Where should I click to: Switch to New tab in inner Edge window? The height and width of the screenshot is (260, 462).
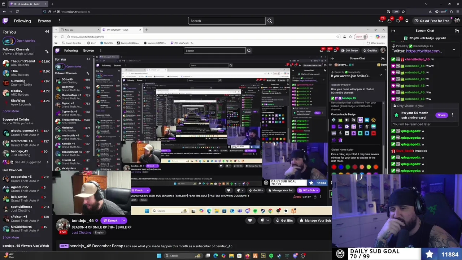[x=80, y=30]
